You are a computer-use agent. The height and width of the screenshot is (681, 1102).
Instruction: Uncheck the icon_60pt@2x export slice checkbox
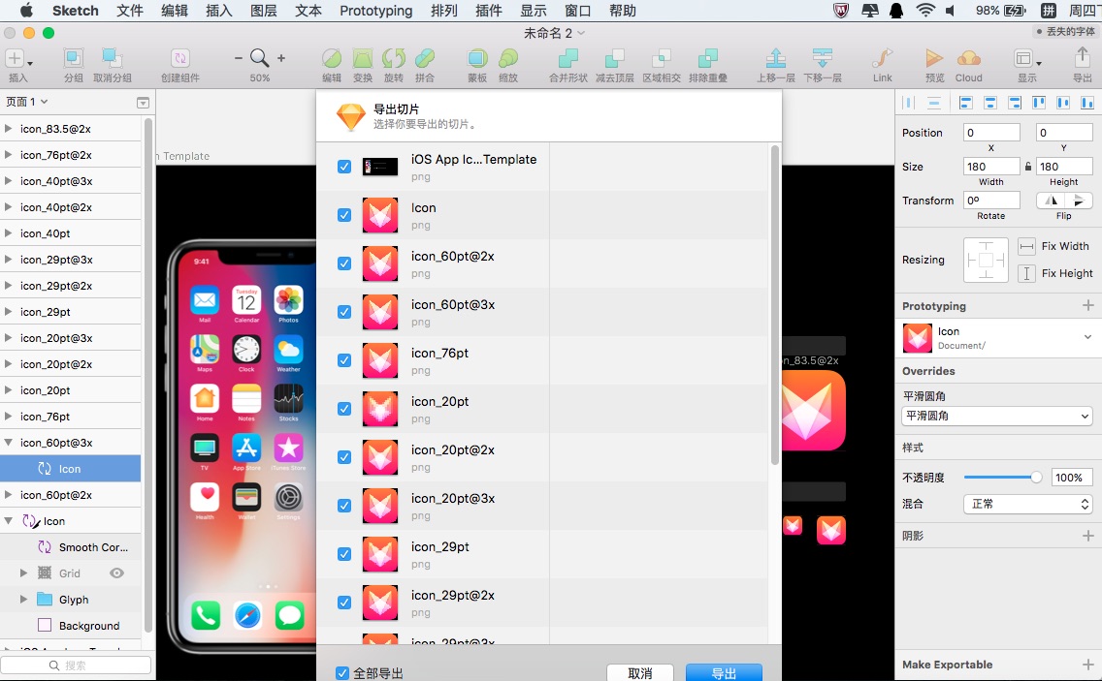[344, 263]
